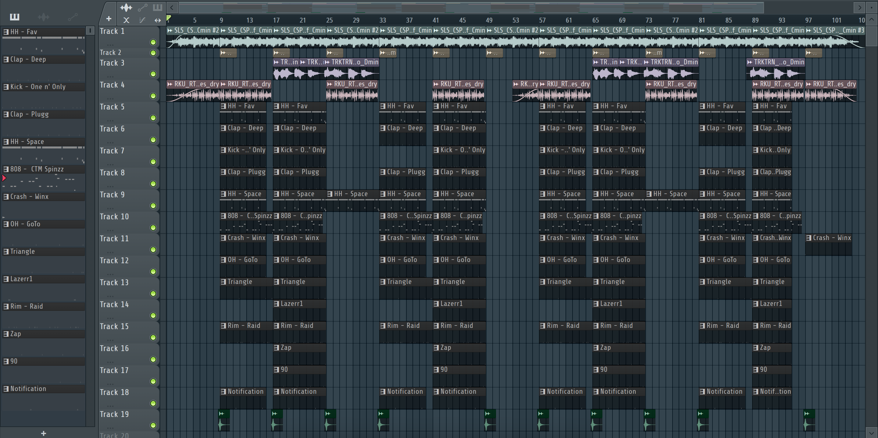Screen dimensions: 878x438
Task: Click the horizontal timeline scrollbar at top
Action: 470,7
